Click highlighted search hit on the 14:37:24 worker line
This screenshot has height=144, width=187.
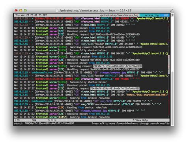(118, 66)
